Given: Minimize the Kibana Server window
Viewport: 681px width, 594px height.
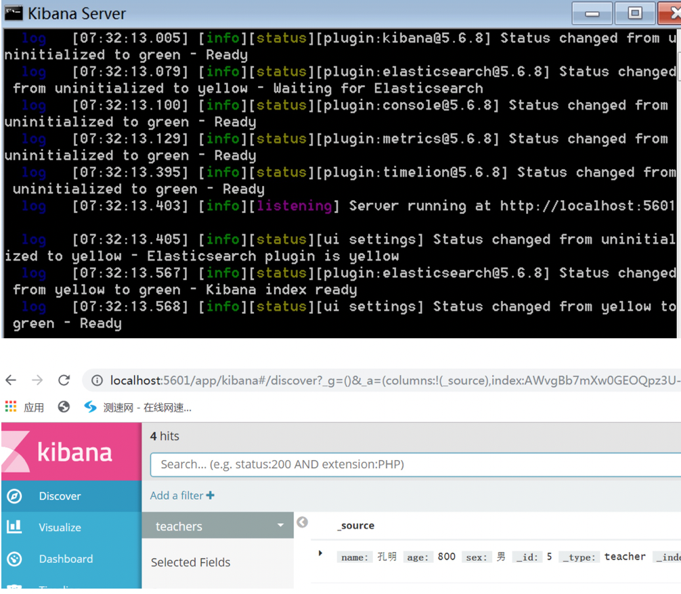Looking at the screenshot, I should click(x=592, y=14).
